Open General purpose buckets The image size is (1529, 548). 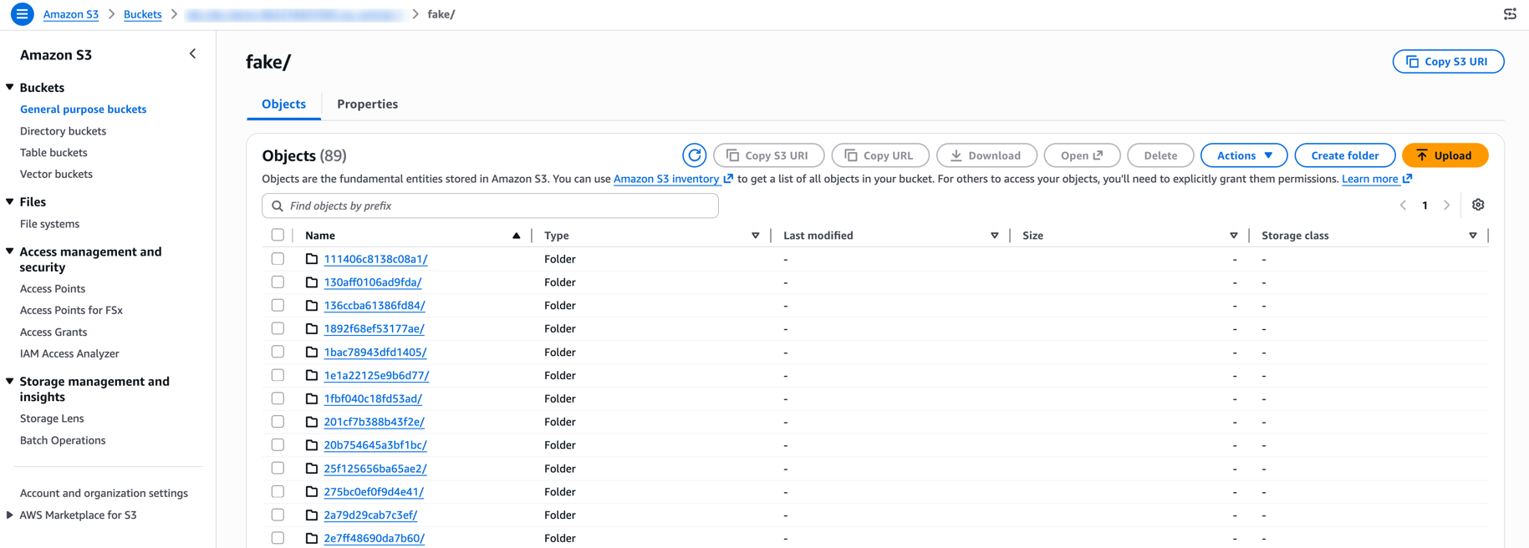click(x=83, y=109)
